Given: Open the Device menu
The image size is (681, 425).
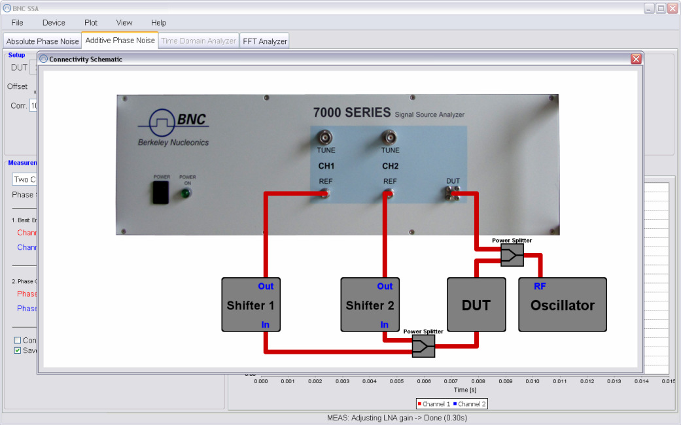Looking at the screenshot, I should pos(54,23).
